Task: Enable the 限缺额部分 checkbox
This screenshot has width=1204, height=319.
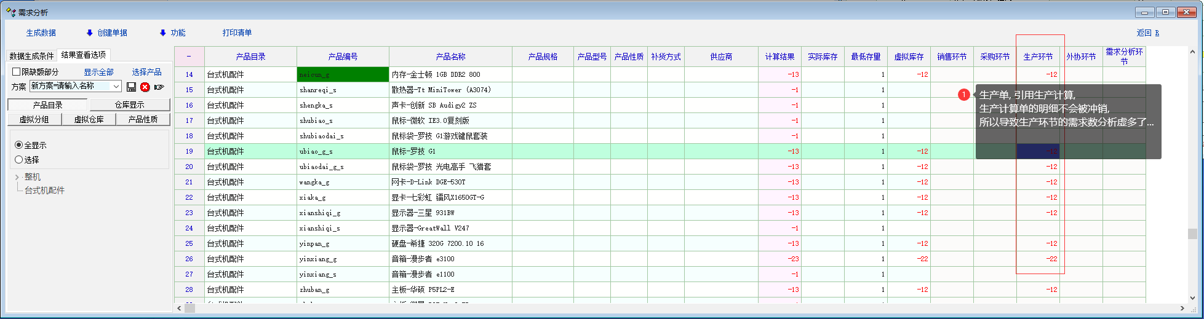Action: click(x=17, y=72)
